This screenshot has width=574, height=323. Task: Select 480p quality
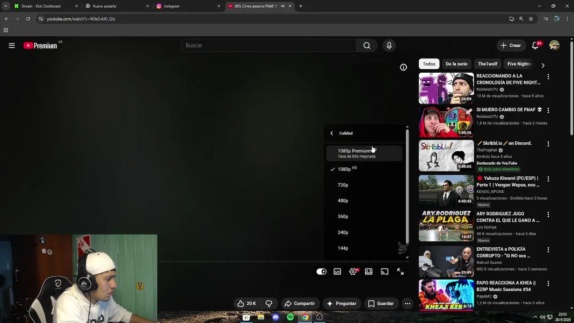coord(364,201)
